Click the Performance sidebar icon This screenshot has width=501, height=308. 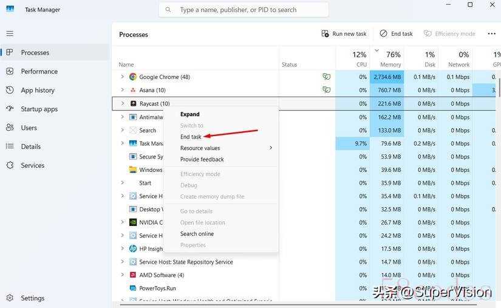click(10, 71)
